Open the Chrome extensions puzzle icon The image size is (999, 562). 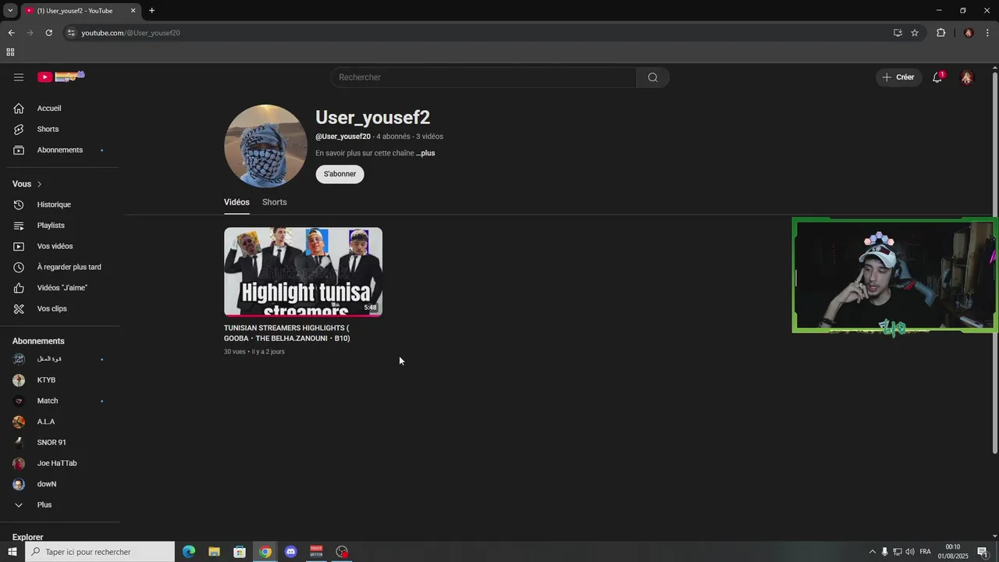click(x=940, y=33)
